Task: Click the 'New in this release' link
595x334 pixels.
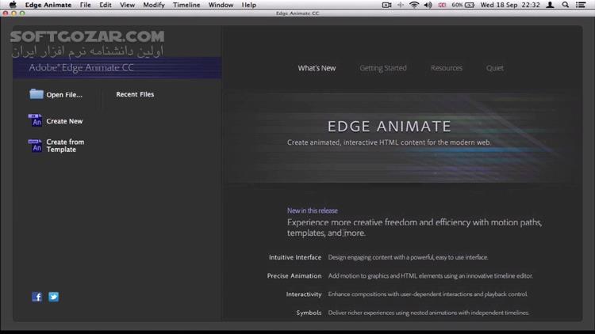Action: point(313,211)
